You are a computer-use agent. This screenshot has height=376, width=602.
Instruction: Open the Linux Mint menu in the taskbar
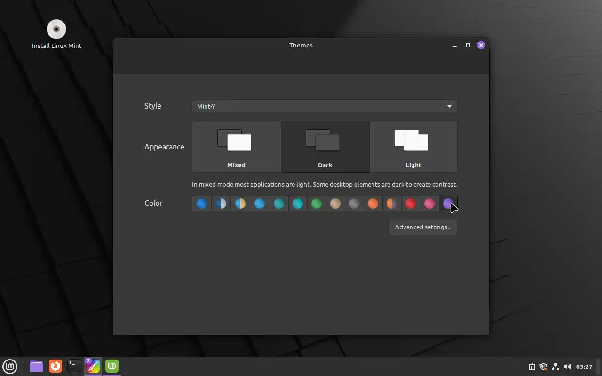[x=10, y=366]
